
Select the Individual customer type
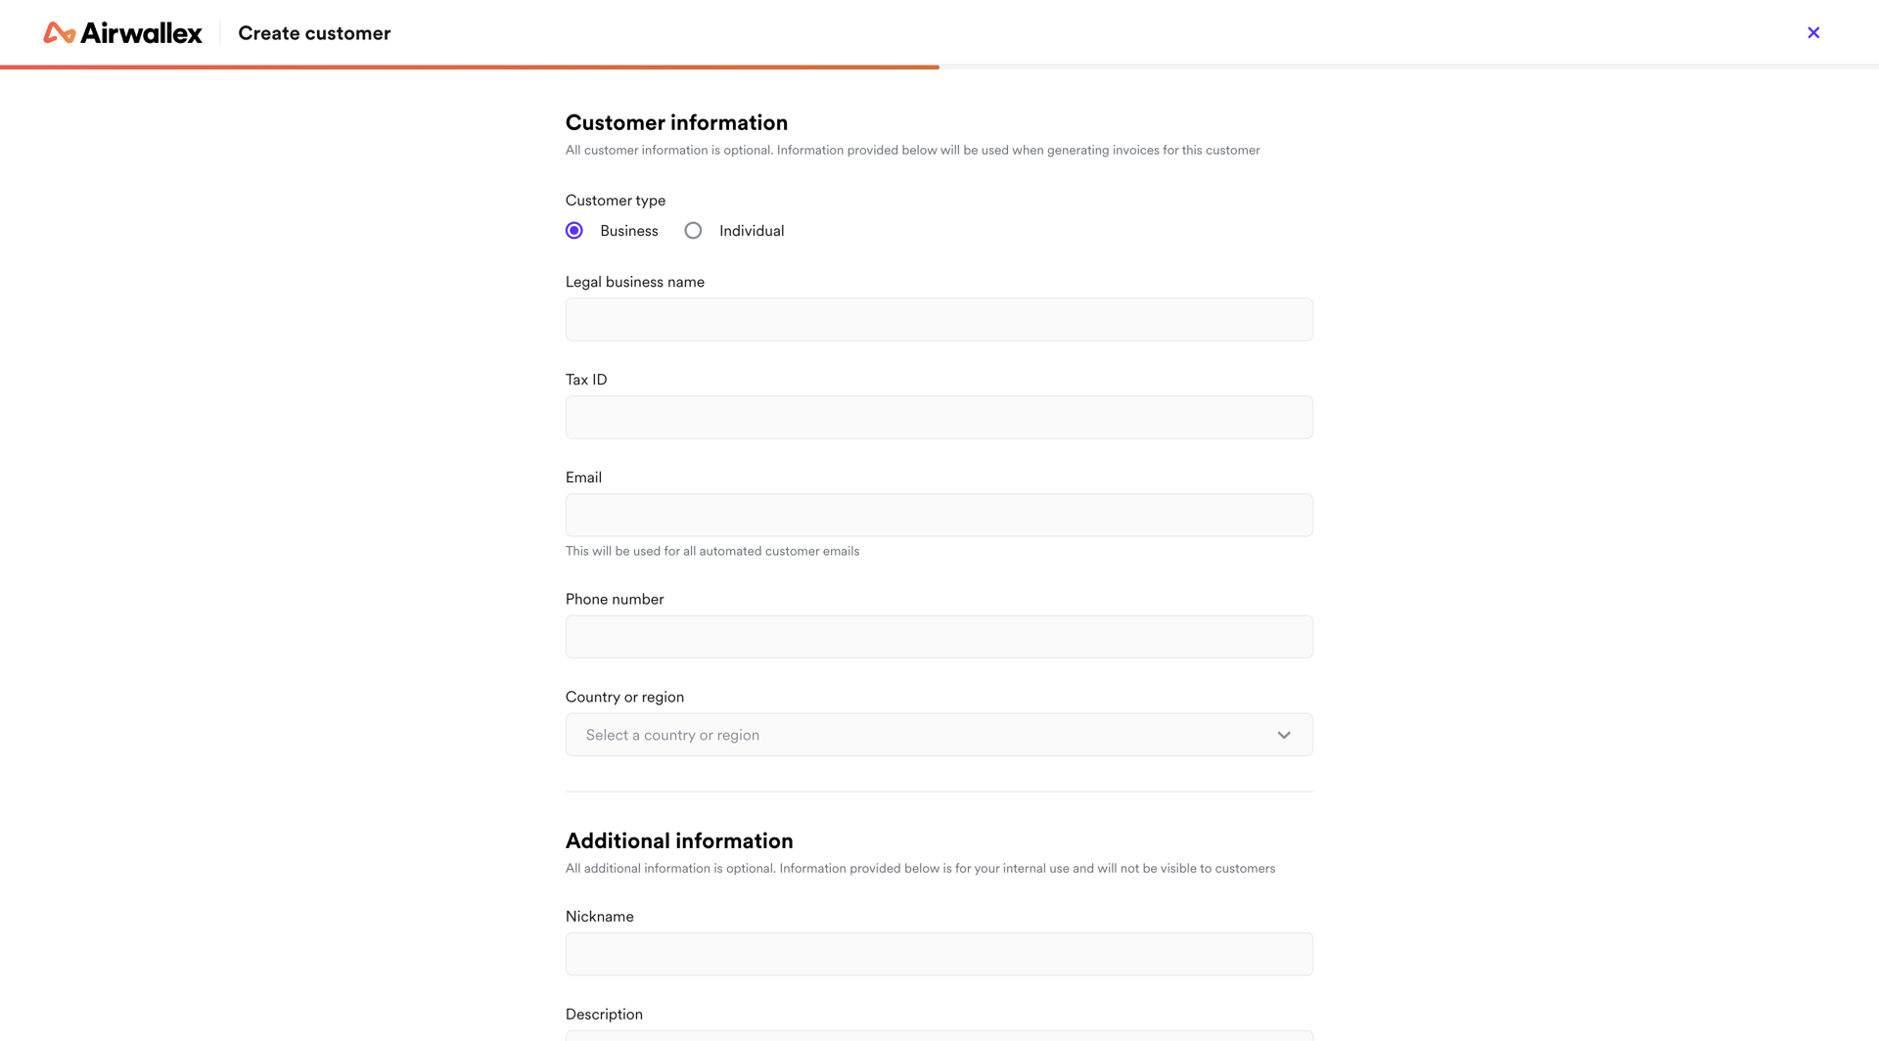point(693,230)
